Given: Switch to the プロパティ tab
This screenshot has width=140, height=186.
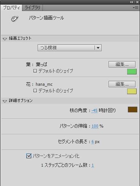Looking at the screenshot, I should click(11, 8).
